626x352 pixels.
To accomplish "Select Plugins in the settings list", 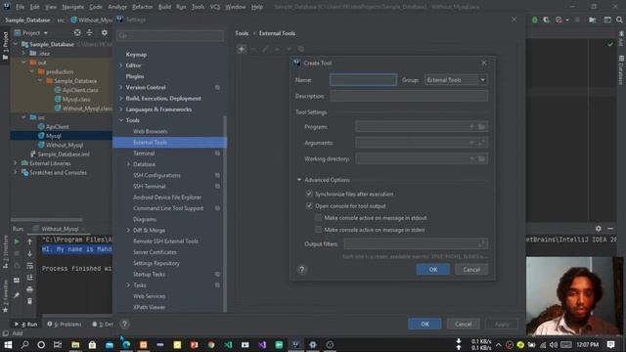I will 135,76.
